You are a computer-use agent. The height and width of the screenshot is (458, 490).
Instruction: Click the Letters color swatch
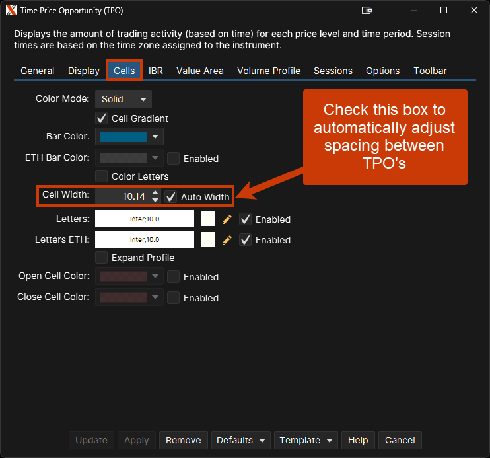[208, 219]
